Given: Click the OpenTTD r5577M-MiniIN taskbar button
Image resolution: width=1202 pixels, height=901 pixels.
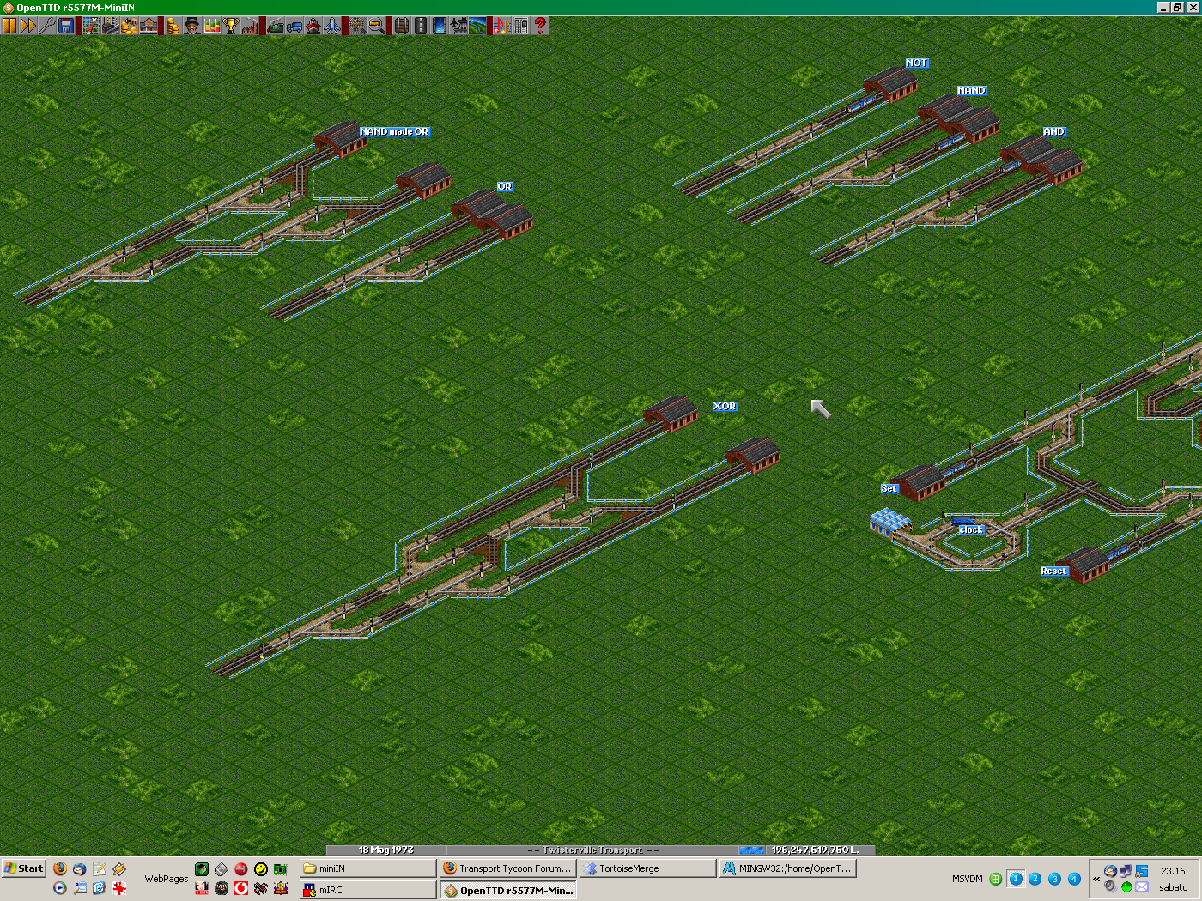Looking at the screenshot, I should tap(507, 890).
